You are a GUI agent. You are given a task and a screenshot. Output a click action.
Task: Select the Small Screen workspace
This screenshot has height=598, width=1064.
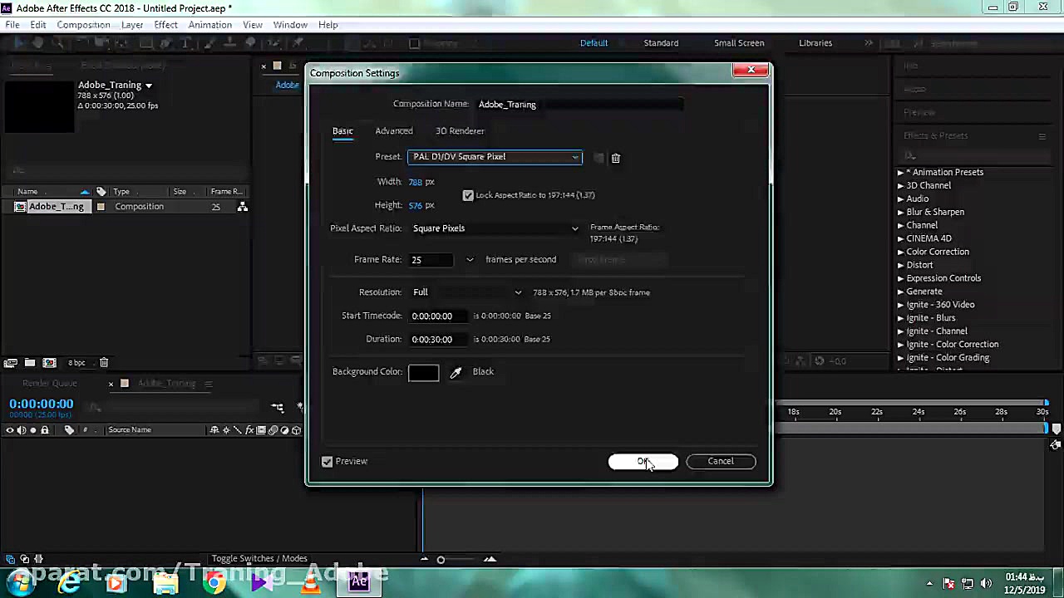[739, 43]
